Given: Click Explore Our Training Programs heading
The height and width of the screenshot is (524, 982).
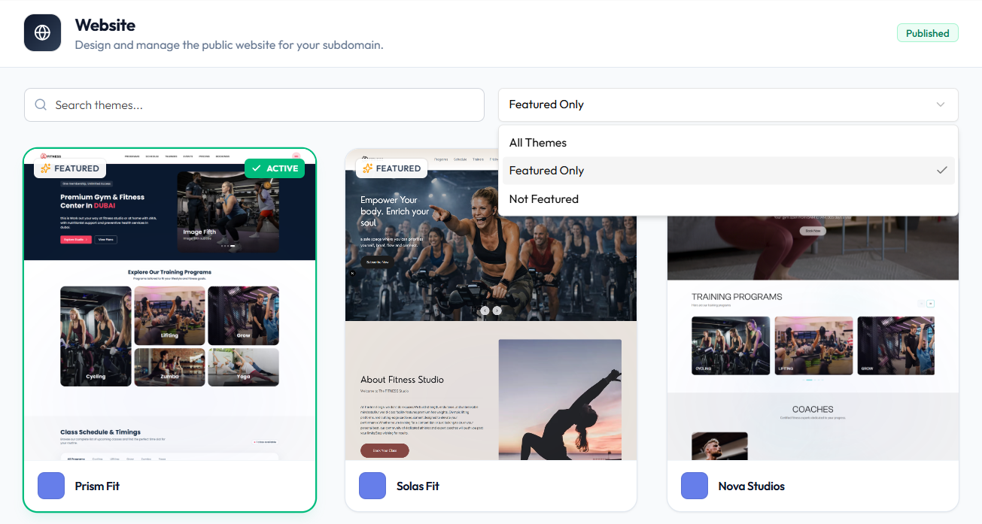Looking at the screenshot, I should 169,272.
